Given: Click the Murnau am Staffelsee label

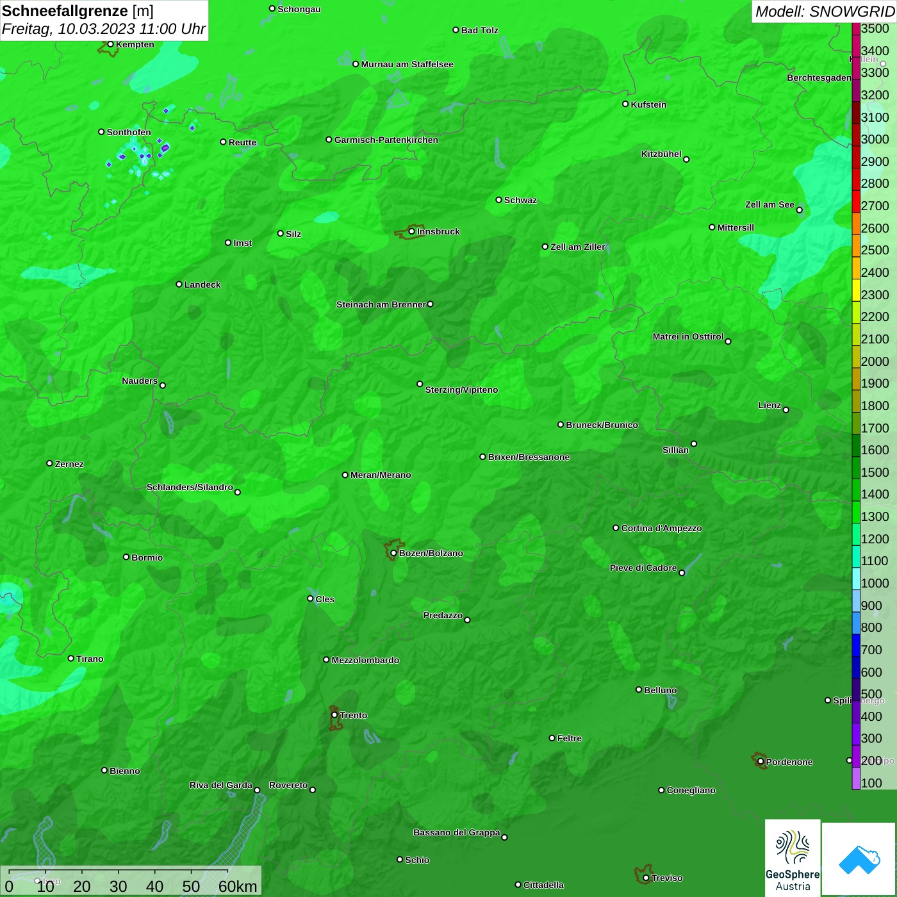Looking at the screenshot, I should click(x=407, y=64).
